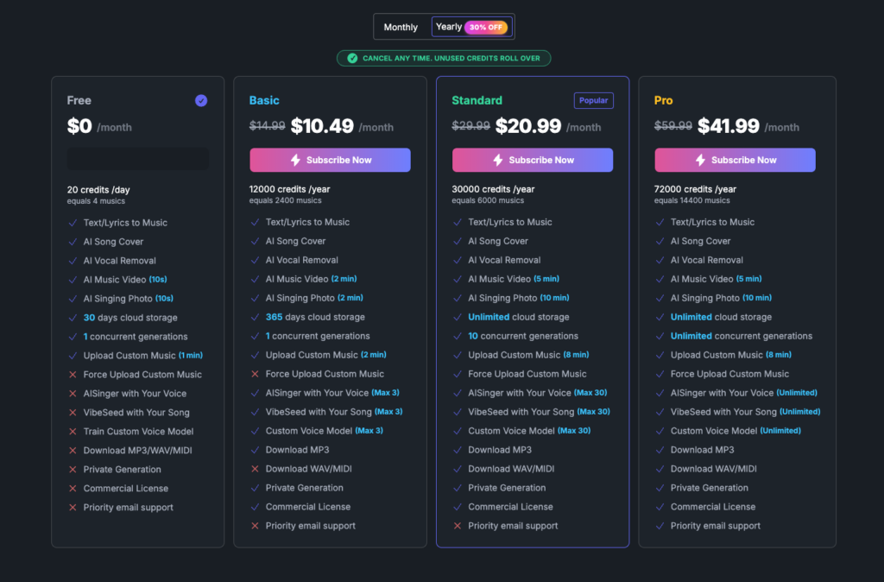Click 'AISinger with Your Voice (Unlimited)' in Pro
The image size is (884, 582).
(743, 393)
